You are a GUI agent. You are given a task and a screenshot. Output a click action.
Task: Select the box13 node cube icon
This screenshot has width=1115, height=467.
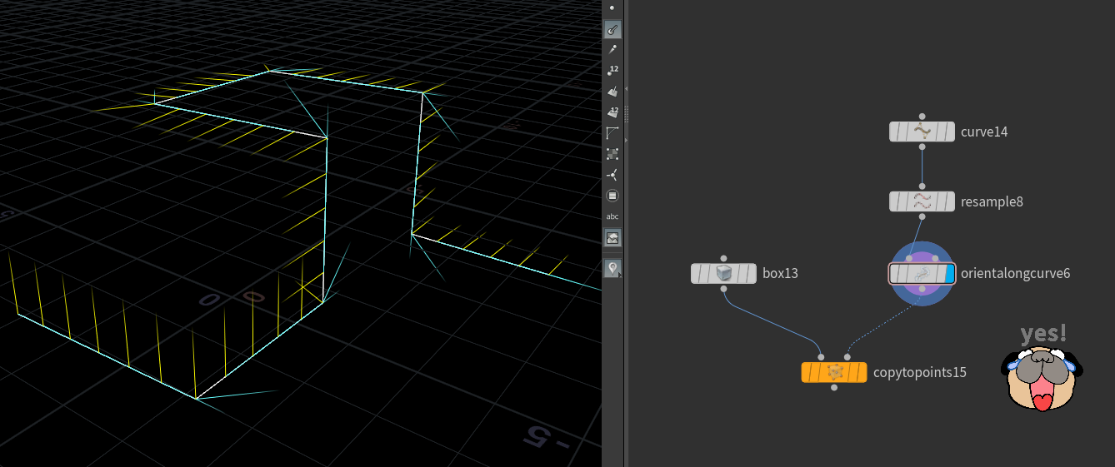pos(723,273)
